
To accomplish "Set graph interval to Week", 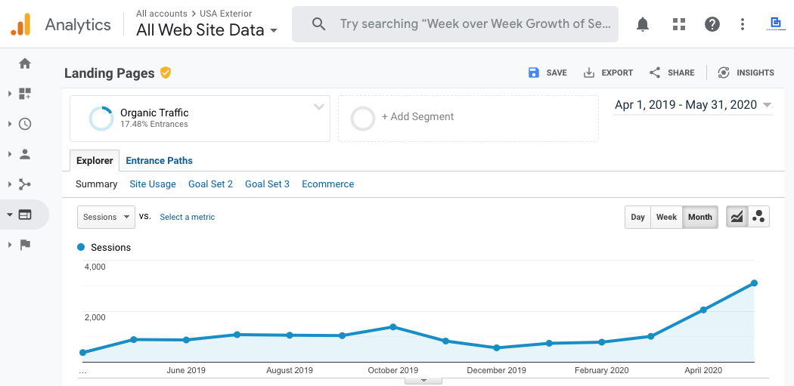I will click(666, 217).
